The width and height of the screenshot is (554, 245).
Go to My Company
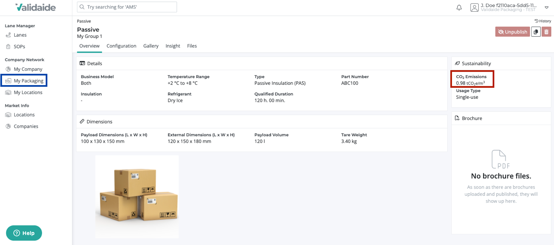pyautogui.click(x=28, y=69)
